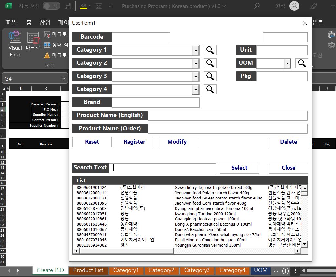Search Category 3 with magnifier button
The height and width of the screenshot is (277, 336).
210,76
